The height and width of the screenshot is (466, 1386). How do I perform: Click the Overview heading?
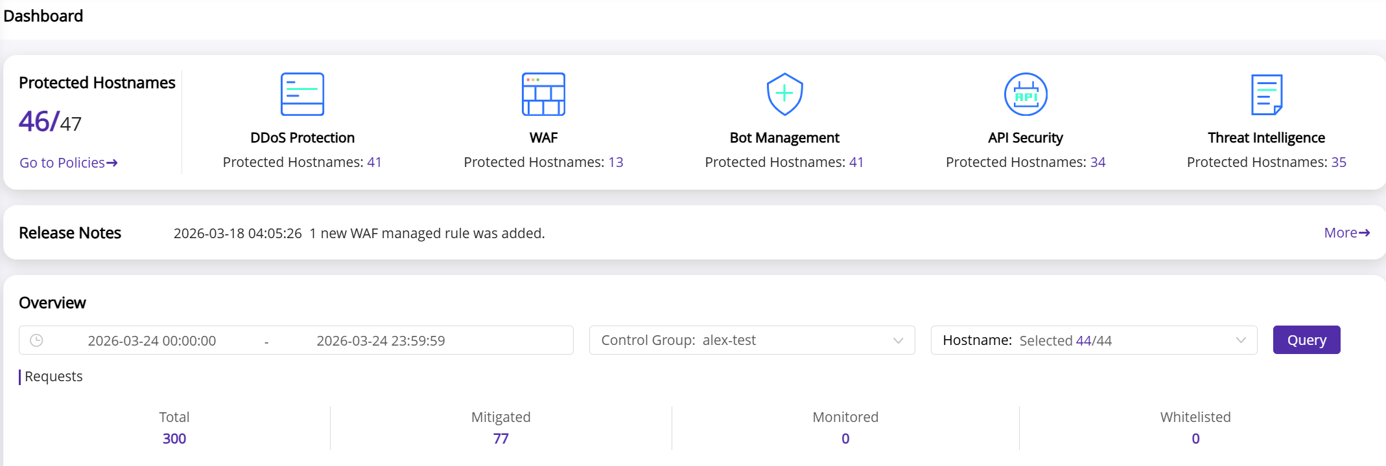tap(53, 303)
